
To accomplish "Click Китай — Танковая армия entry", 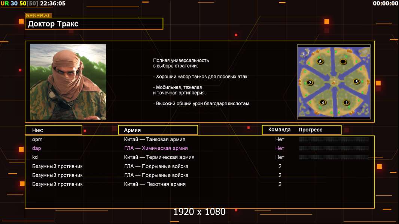I will (155, 139).
